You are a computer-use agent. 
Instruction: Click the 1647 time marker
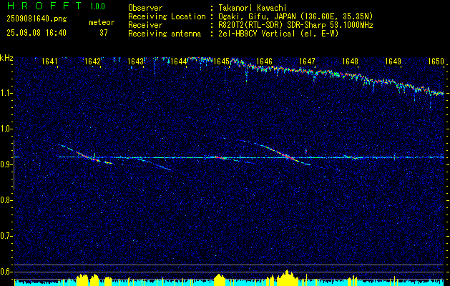pos(308,61)
